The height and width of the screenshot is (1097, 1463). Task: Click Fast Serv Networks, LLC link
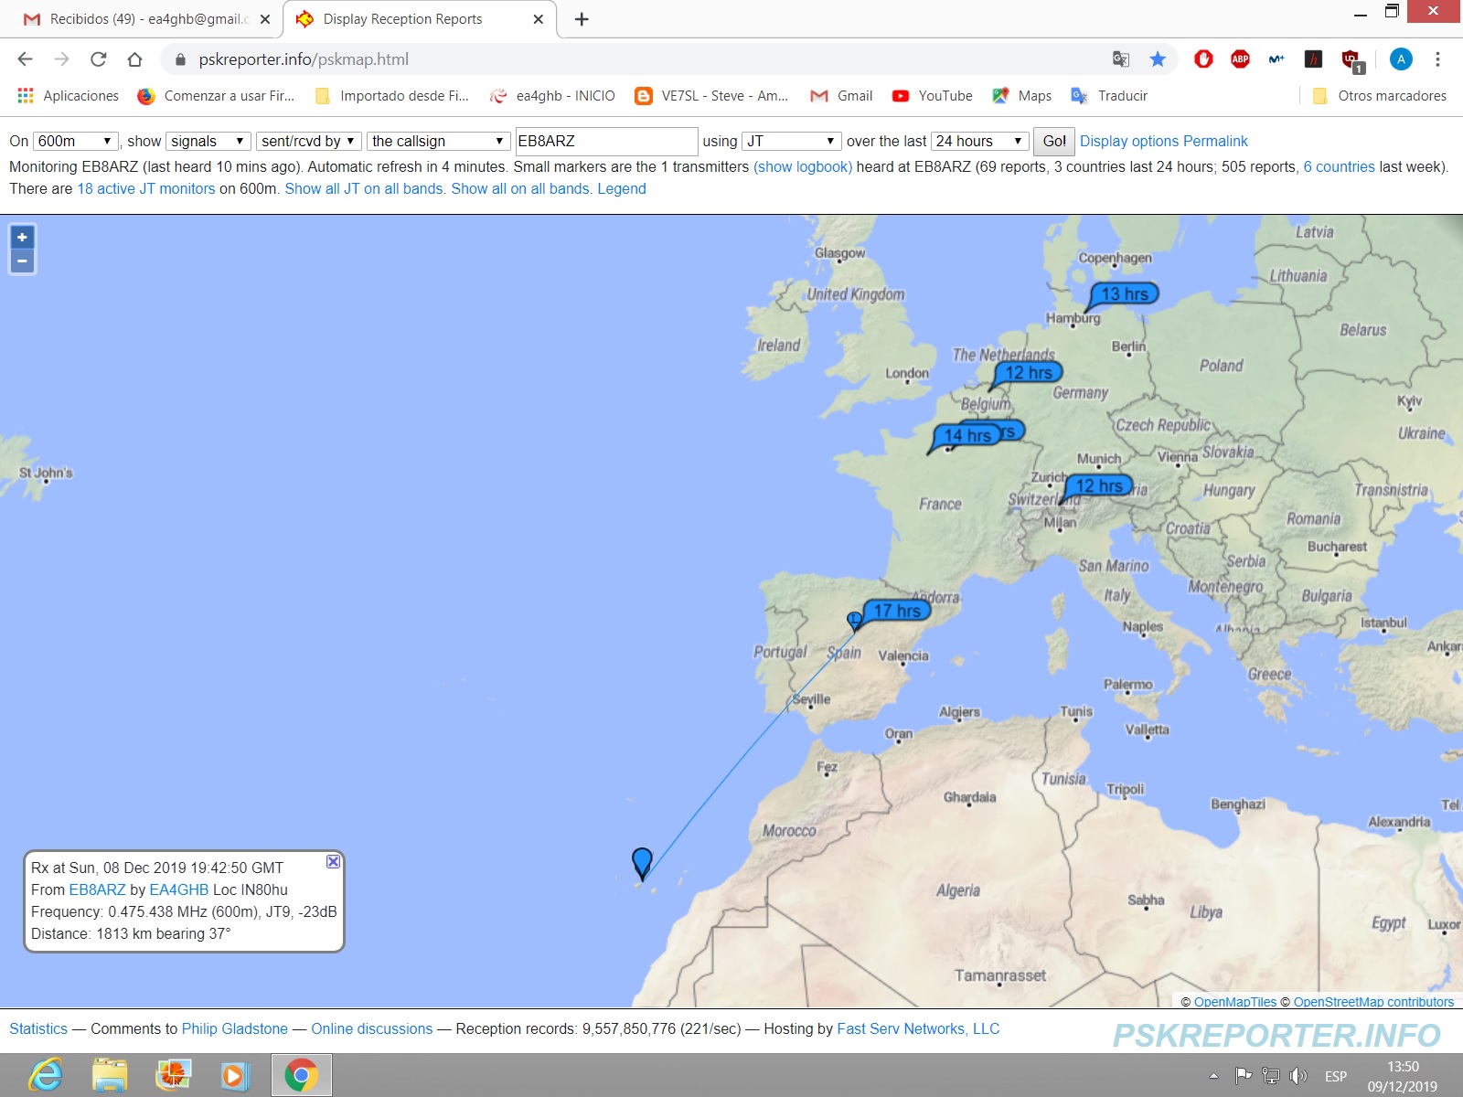[918, 1028]
